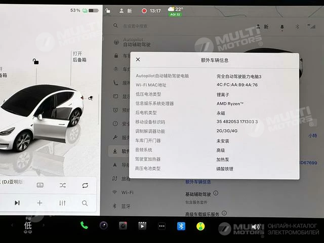Screen dimensions: 324x243
Task: Open the driver profile 新 in status bar
Action: tap(126, 11)
